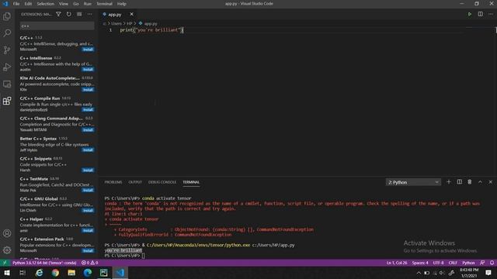Select the app.py editor tab
Screen dimensions: 497x279
115,15
